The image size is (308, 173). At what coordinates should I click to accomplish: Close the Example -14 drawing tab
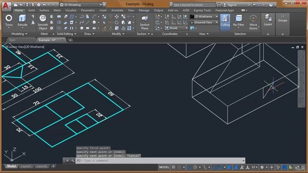tap(62, 40)
